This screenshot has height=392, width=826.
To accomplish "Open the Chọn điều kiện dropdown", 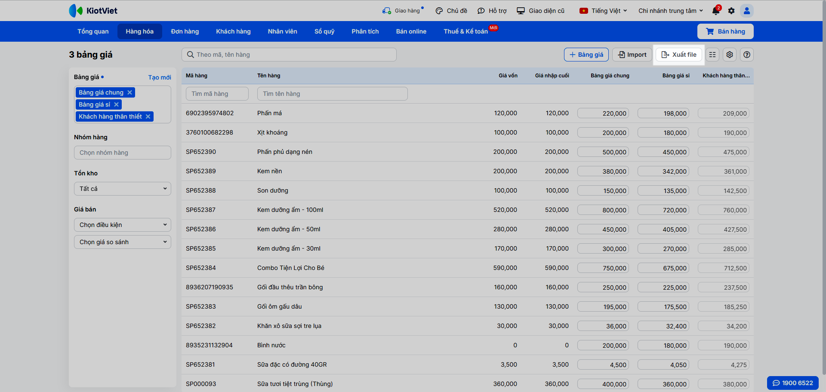I will 123,225.
